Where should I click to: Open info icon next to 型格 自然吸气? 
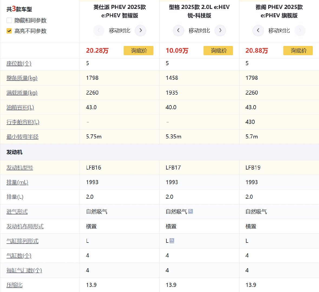tap(191, 211)
